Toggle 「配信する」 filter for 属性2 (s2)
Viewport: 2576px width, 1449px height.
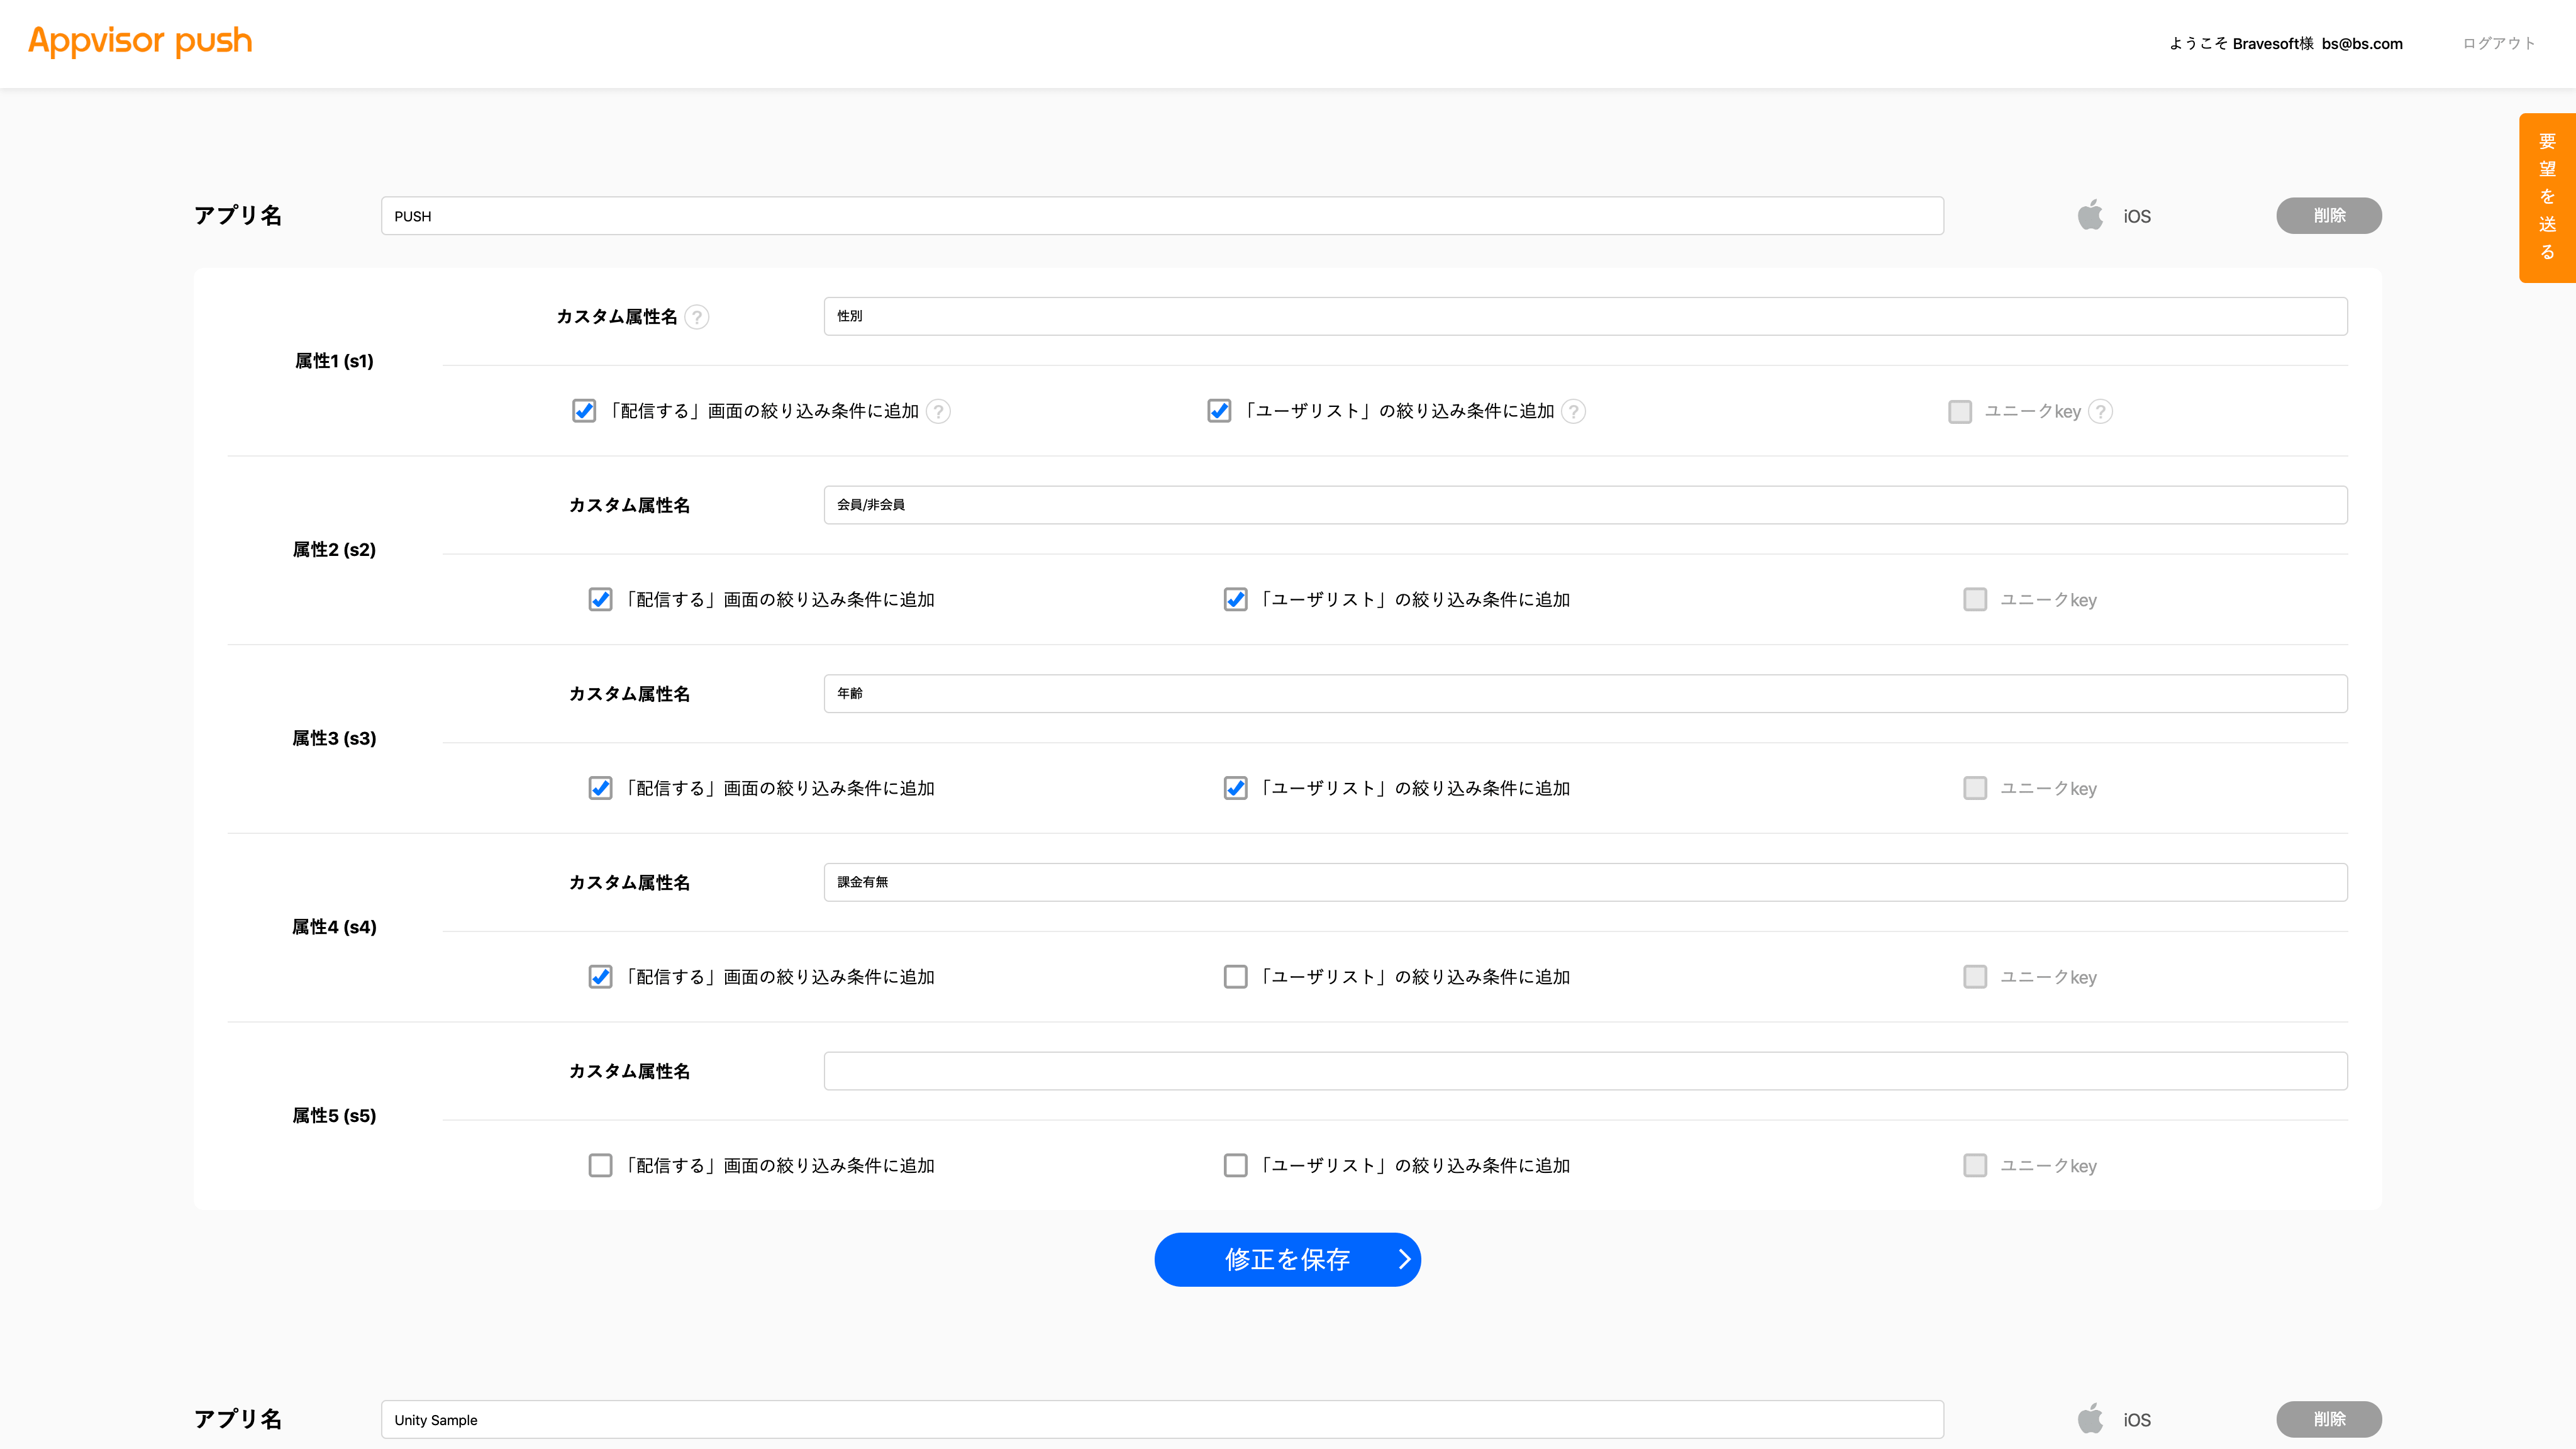click(600, 599)
